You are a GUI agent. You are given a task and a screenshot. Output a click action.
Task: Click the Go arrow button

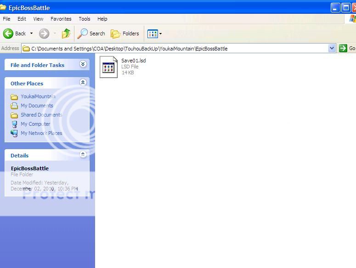343,48
